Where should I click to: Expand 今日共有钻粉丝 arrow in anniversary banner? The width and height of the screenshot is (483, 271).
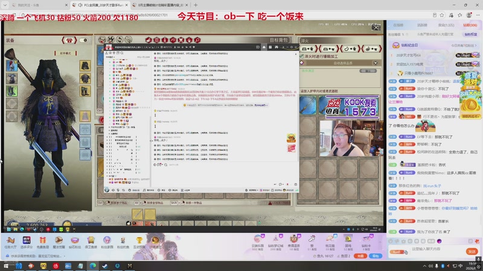[476, 46]
